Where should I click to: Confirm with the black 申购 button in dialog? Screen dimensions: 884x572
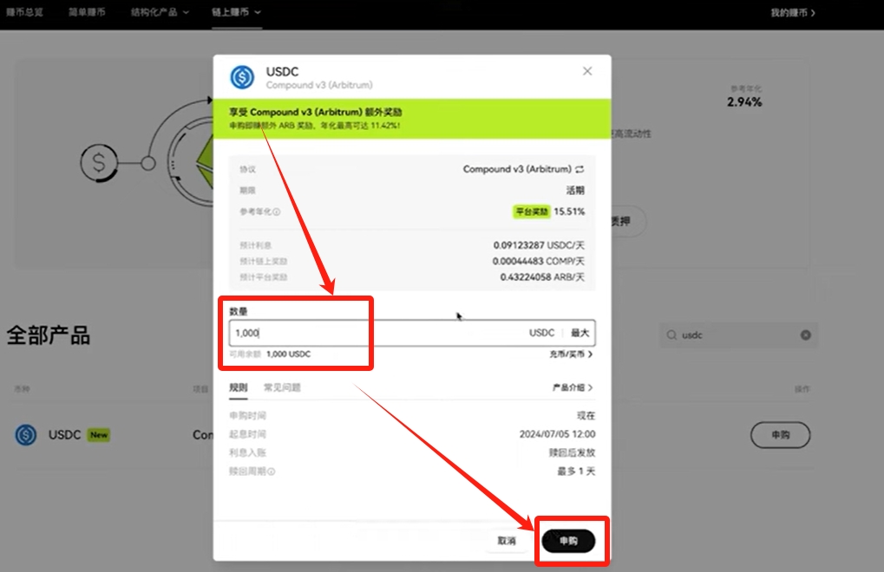(x=568, y=541)
